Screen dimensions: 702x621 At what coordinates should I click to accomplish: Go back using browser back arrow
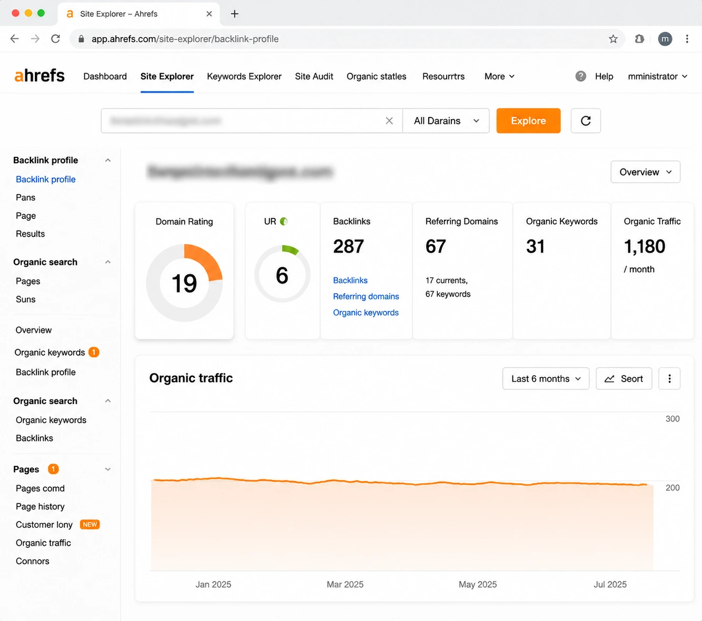pyautogui.click(x=14, y=38)
